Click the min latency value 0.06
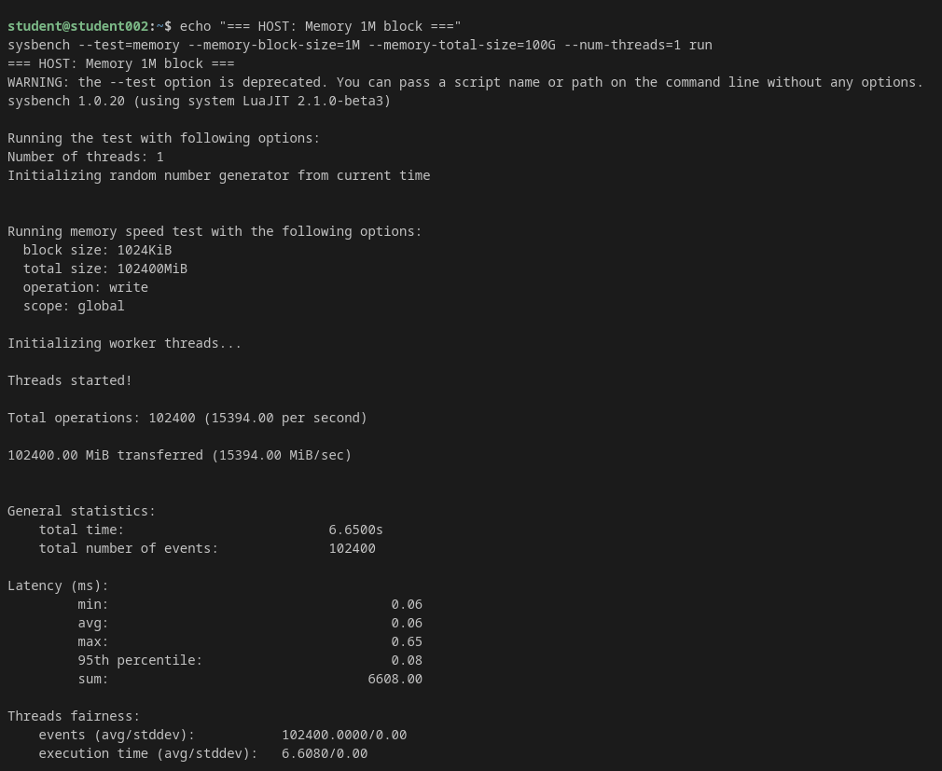The width and height of the screenshot is (942, 771). pyautogui.click(x=407, y=604)
